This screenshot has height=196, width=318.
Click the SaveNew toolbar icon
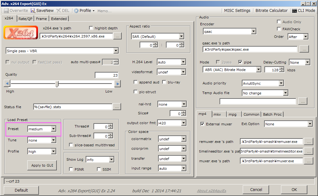pyautogui.click(x=33, y=11)
